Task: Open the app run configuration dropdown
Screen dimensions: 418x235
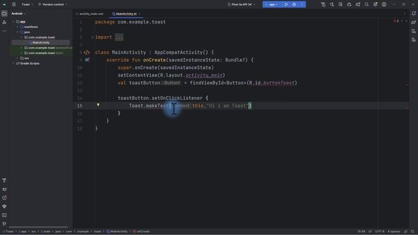Action: pyautogui.click(x=272, y=5)
